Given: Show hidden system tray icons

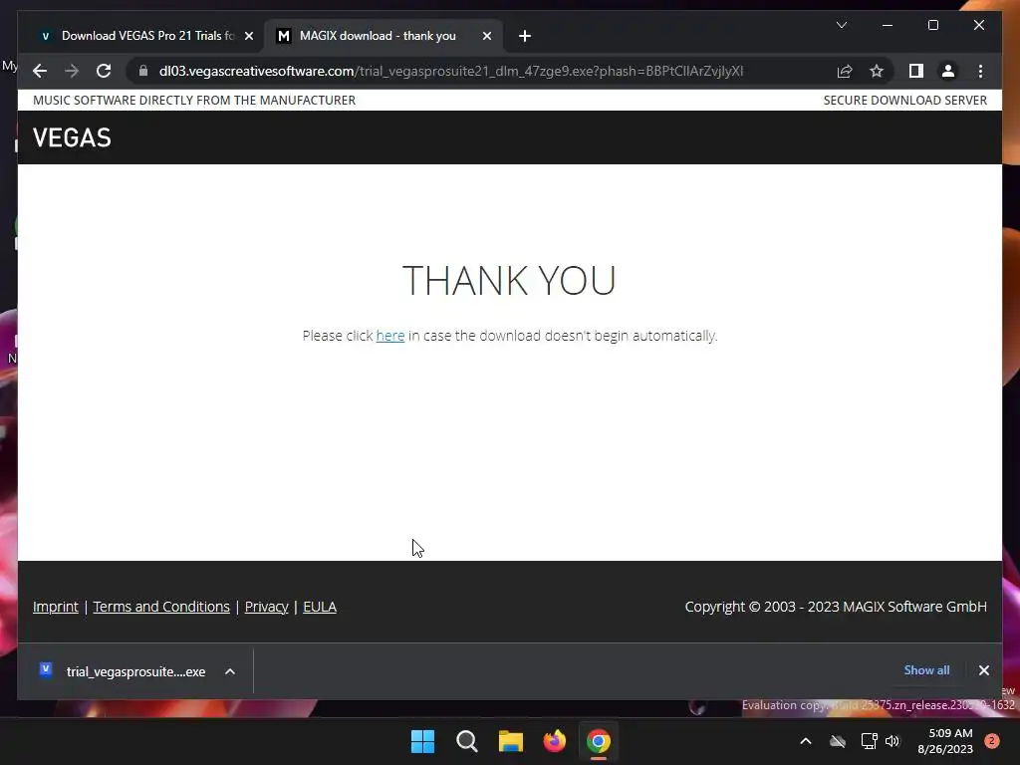Looking at the screenshot, I should [805, 741].
